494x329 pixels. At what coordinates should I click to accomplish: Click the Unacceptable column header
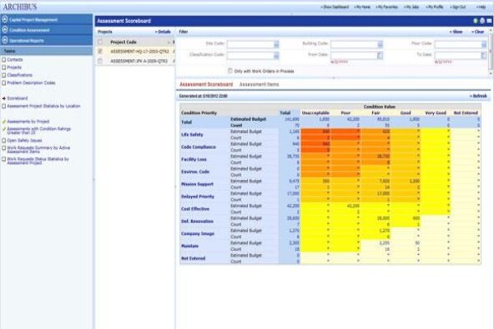coord(315,113)
